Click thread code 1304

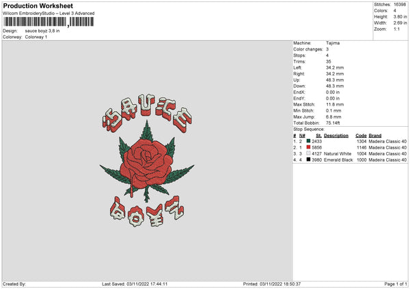(361, 141)
